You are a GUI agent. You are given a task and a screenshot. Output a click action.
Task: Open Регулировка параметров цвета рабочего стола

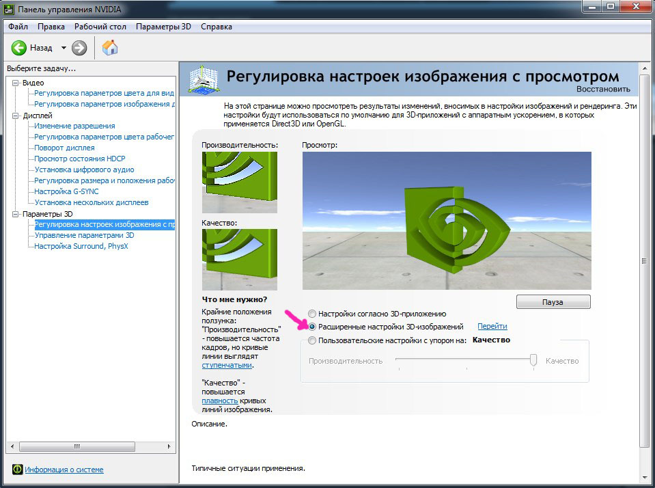coord(104,137)
